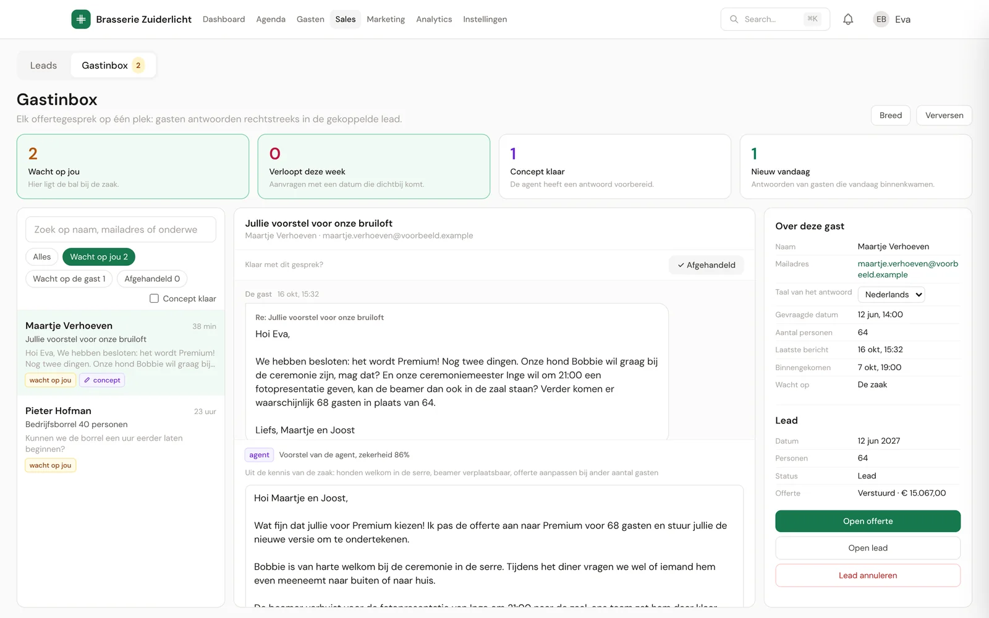Image resolution: width=989 pixels, height=618 pixels.
Task: Go to Instellingen
Action: point(485,19)
